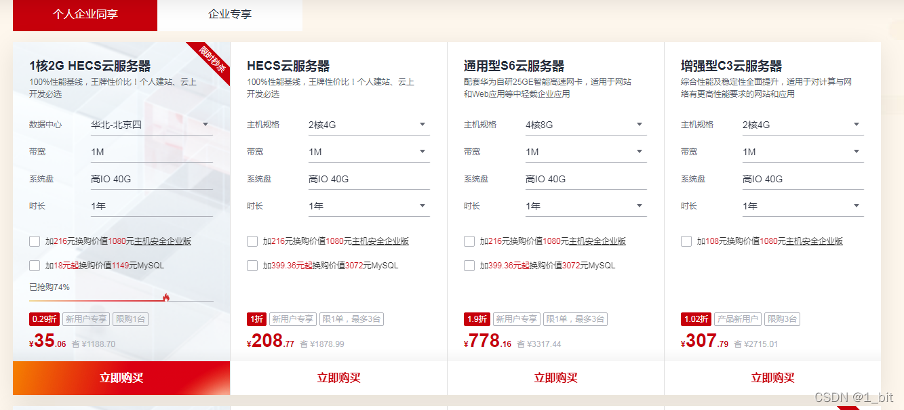Open 主机安全企业版 link in 增强型C3 card
This screenshot has height=410, width=904.
coord(814,241)
